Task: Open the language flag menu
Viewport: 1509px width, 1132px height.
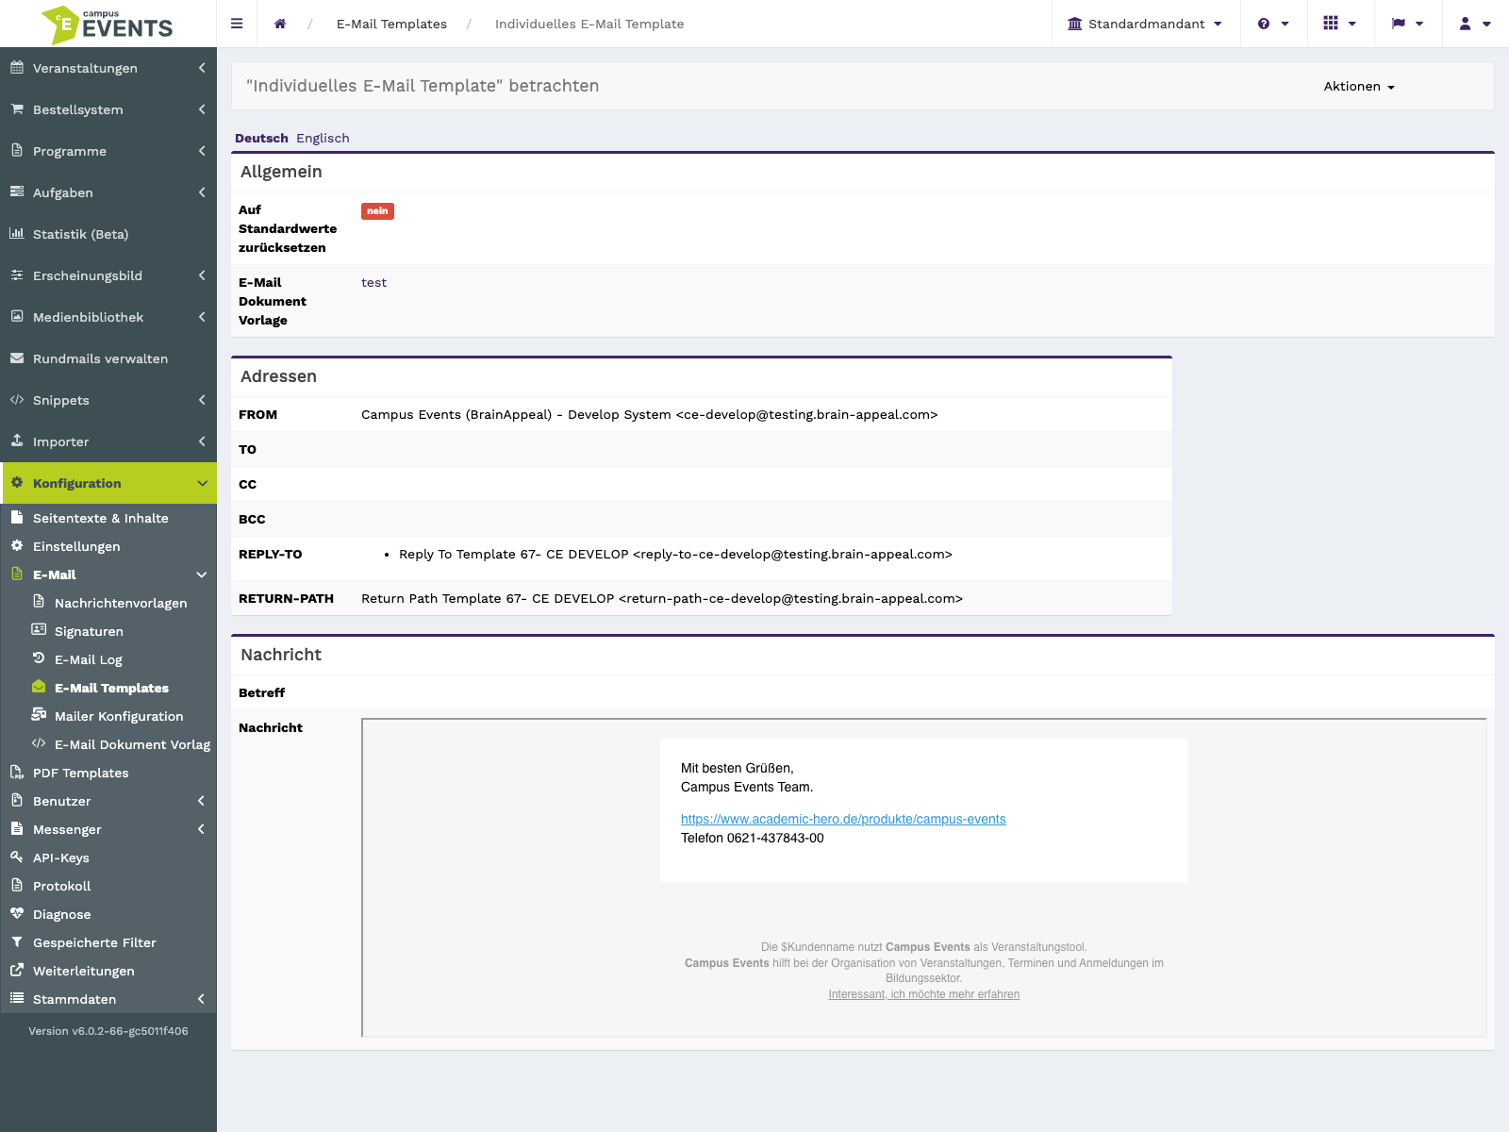Action: [1408, 24]
